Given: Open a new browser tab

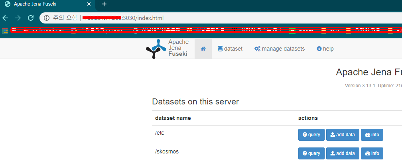Looking at the screenshot, I should 104,4.
